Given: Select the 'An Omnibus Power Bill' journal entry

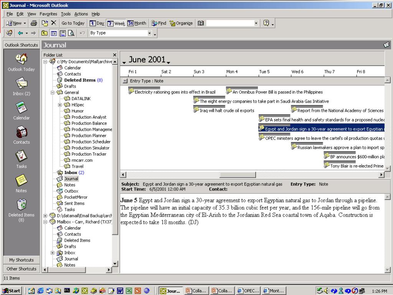Looking at the screenshot, I should [277, 92].
